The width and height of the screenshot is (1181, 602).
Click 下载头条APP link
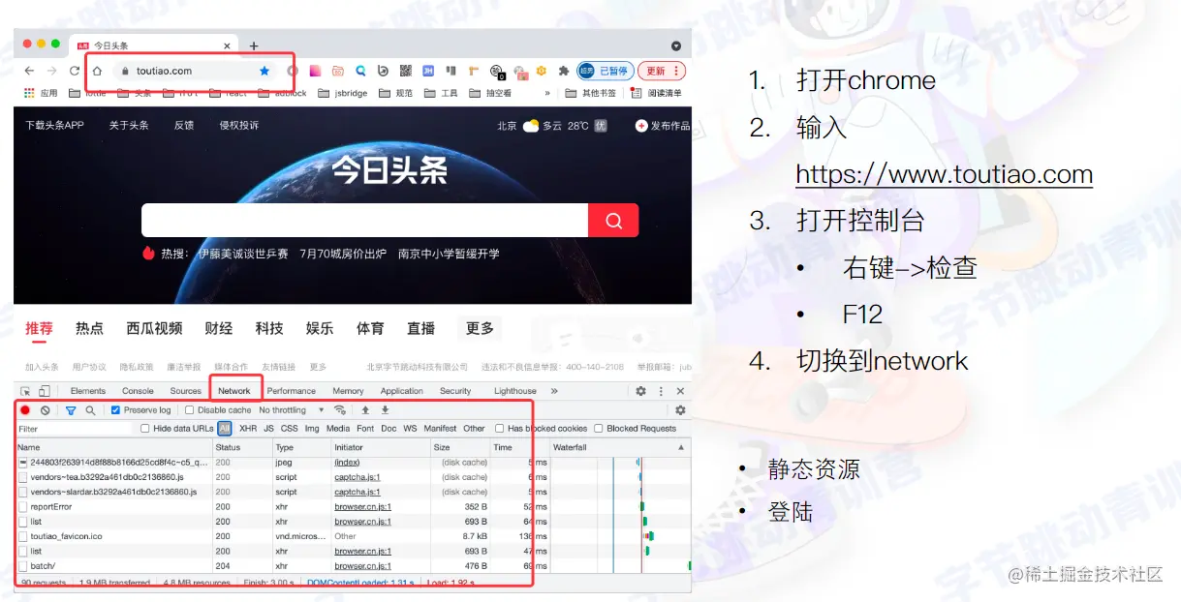tap(54, 126)
